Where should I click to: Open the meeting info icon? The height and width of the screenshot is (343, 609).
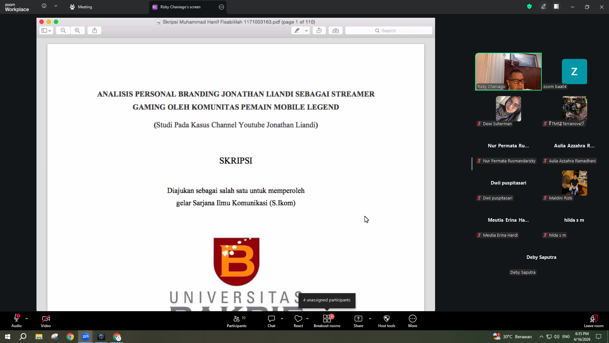[x=44, y=6]
